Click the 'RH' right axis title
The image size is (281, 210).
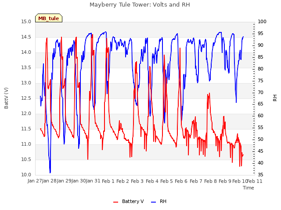tap(275, 98)
